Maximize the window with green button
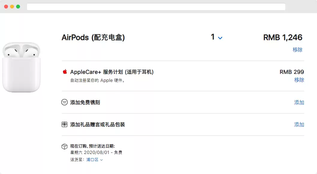 18,7
